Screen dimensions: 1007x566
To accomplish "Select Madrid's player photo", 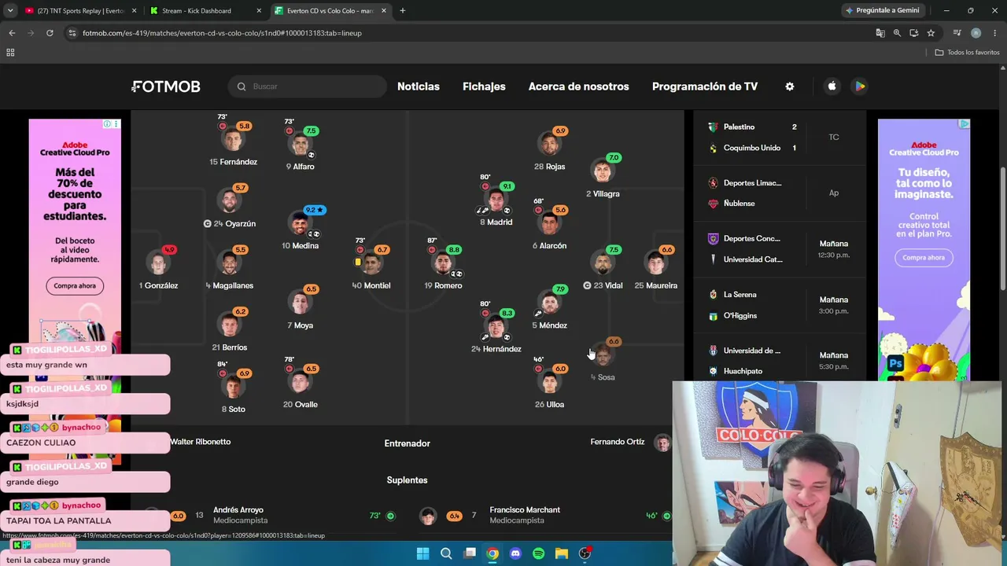I will coord(496,200).
